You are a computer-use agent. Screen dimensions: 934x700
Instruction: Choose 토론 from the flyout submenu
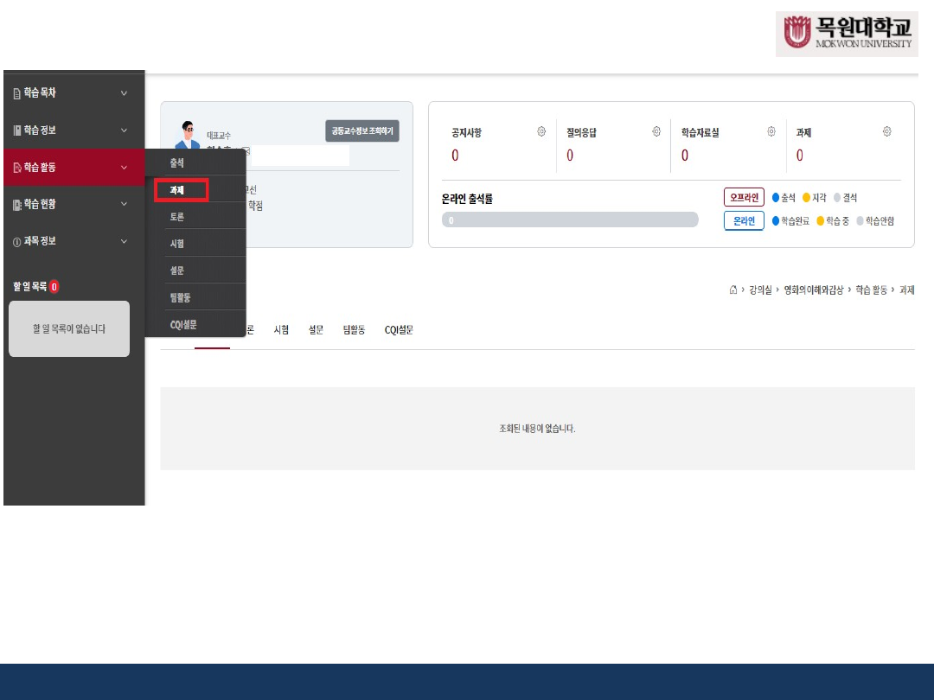point(177,217)
